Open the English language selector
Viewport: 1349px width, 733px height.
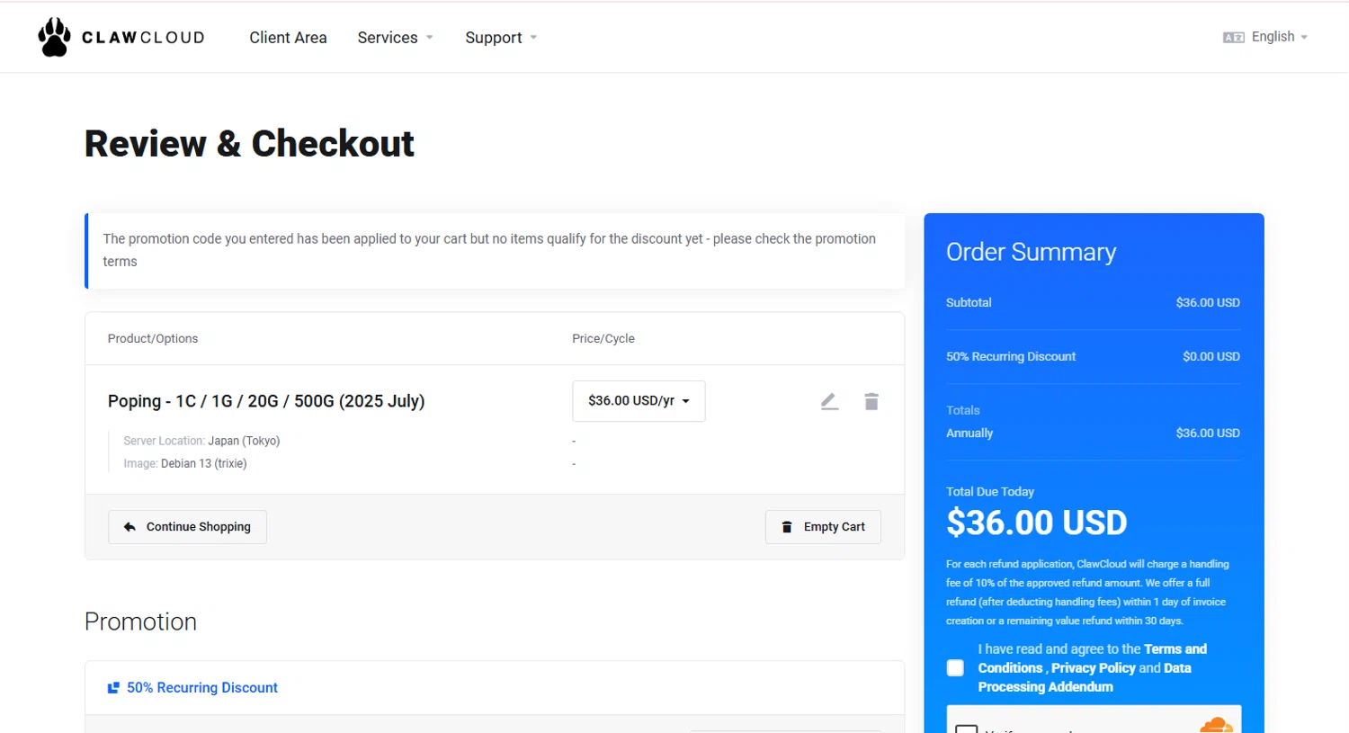(x=1265, y=37)
